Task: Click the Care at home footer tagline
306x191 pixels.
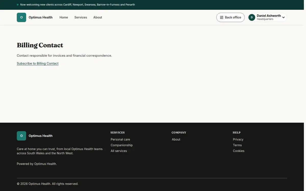Action: 60,151
